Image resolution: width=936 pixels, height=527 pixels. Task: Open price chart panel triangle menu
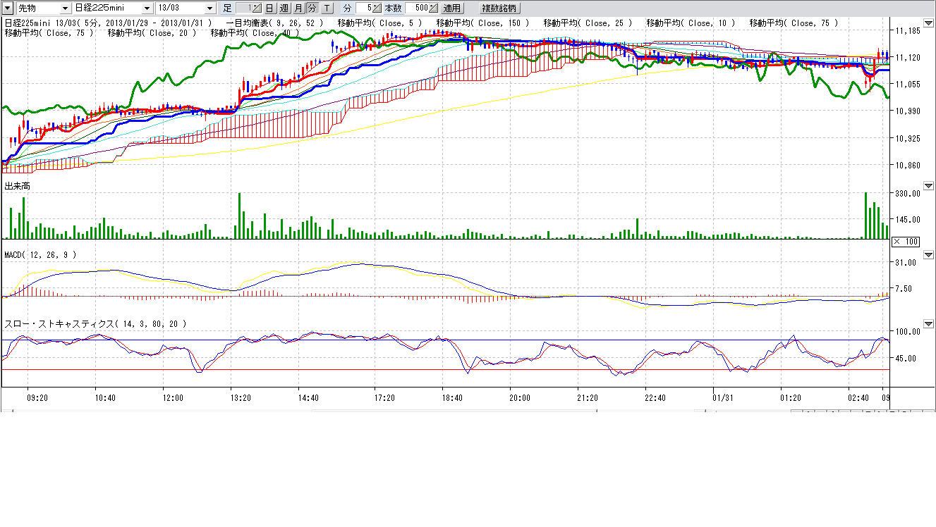(928, 23)
